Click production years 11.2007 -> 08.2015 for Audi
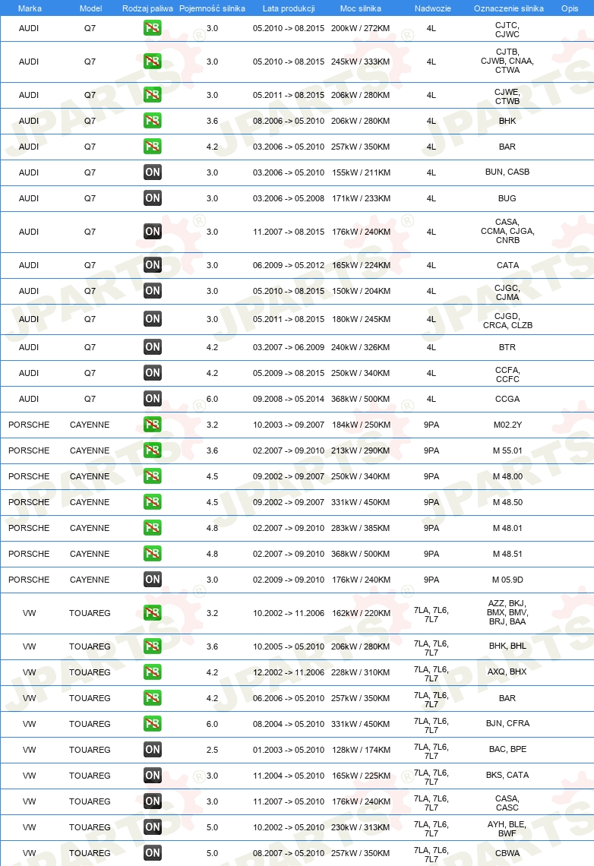This screenshot has width=594, height=866. click(289, 232)
